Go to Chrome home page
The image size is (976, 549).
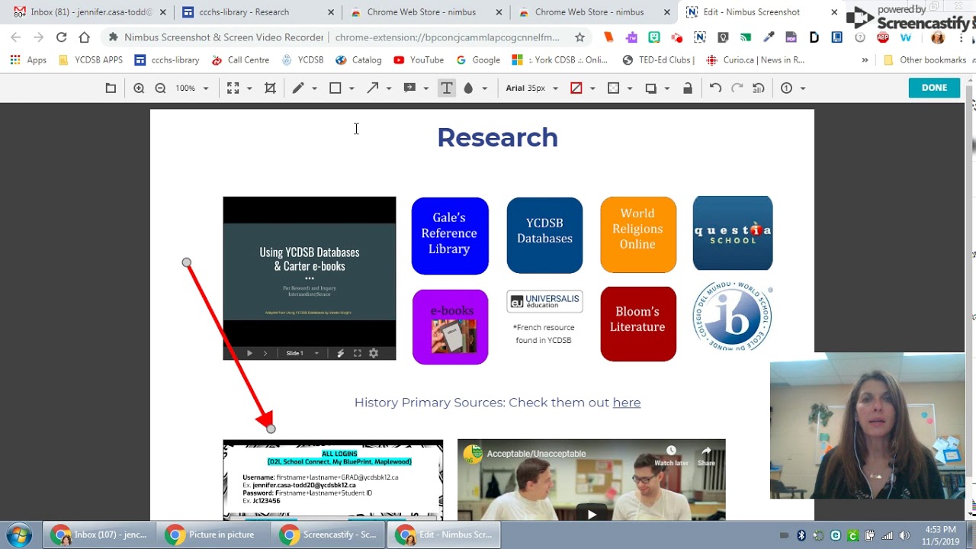84,37
